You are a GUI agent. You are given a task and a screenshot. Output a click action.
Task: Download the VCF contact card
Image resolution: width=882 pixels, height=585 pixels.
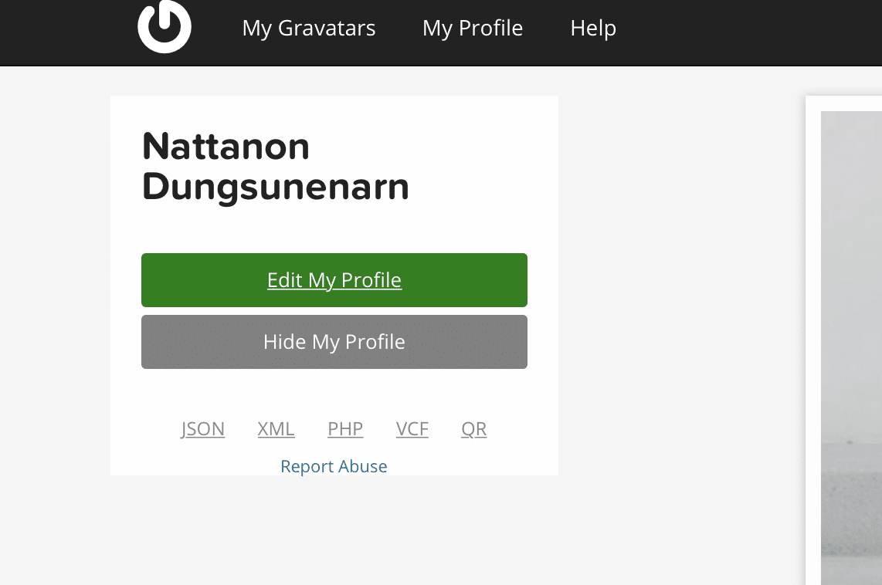click(x=412, y=429)
